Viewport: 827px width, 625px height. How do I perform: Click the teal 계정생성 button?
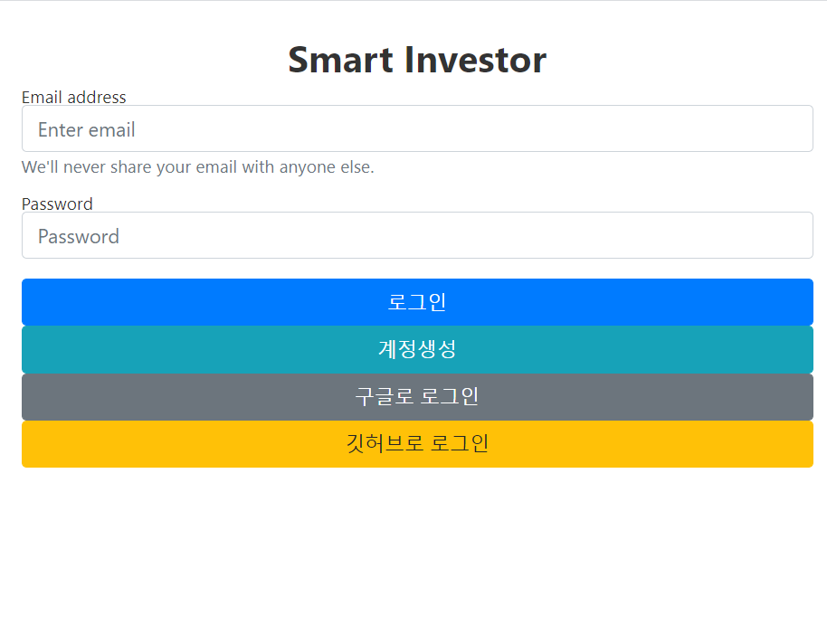[x=417, y=349]
